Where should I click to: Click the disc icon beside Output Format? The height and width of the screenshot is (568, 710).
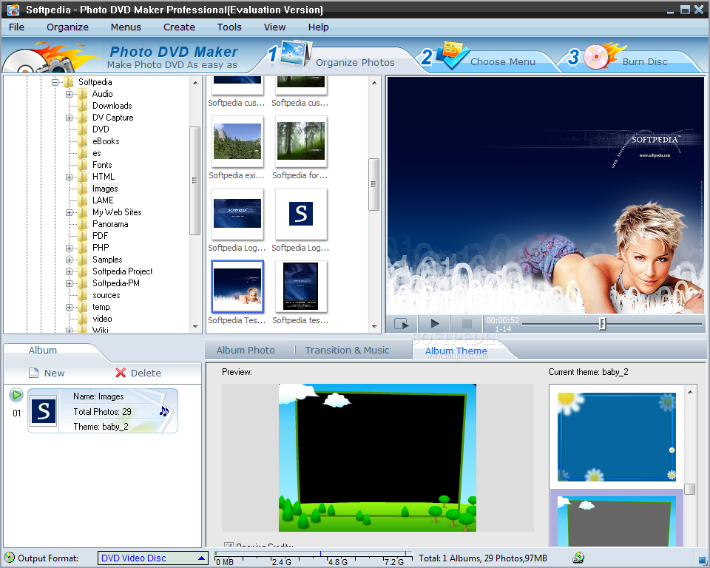point(10,558)
